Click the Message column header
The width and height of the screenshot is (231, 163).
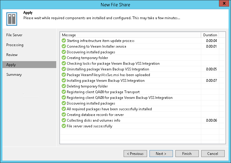click(x=69, y=35)
